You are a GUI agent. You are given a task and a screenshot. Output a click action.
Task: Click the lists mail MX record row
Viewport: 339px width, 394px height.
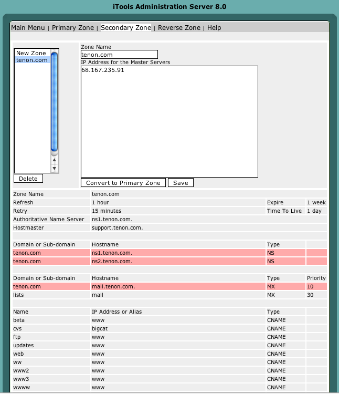170,295
